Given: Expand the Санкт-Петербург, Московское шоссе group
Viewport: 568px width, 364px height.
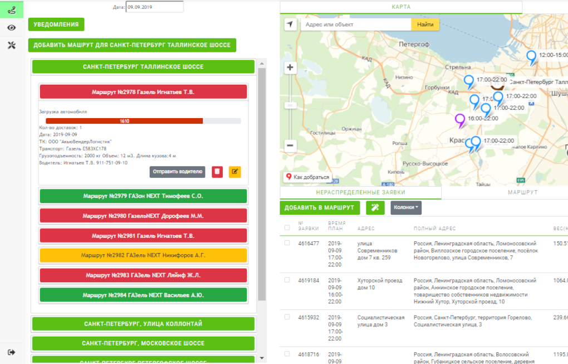Looking at the screenshot, I should point(144,343).
